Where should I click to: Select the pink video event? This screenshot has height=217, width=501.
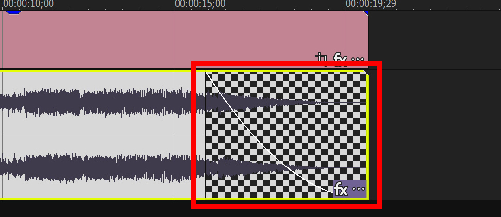click(x=160, y=39)
